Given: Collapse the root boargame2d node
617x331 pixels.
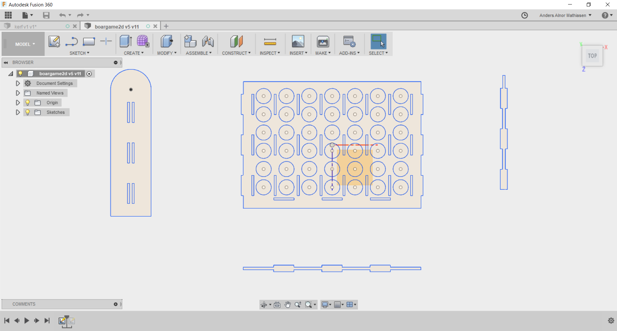Looking at the screenshot, I should [x=11, y=74].
